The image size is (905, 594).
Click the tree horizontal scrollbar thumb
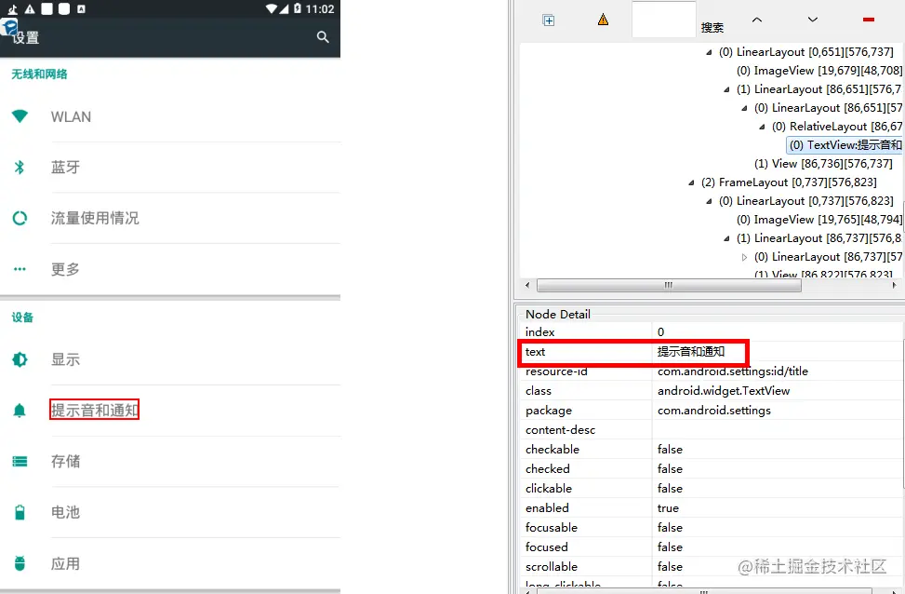(669, 286)
